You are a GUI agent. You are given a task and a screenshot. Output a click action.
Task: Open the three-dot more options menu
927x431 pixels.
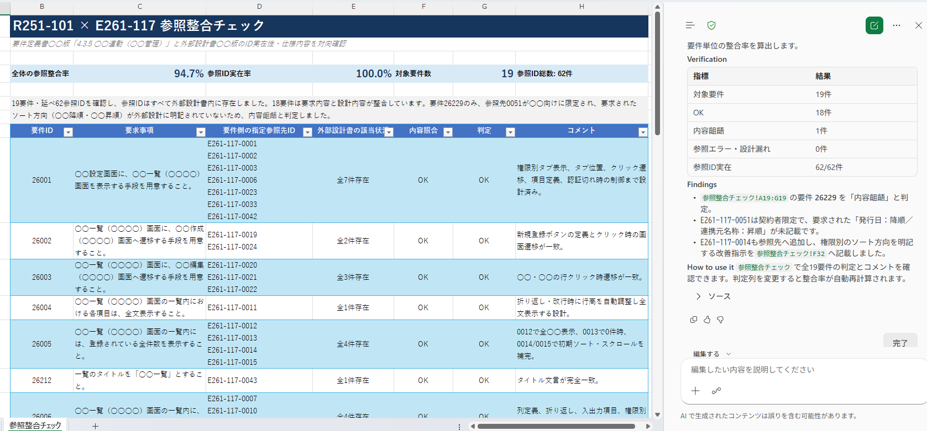pos(897,25)
